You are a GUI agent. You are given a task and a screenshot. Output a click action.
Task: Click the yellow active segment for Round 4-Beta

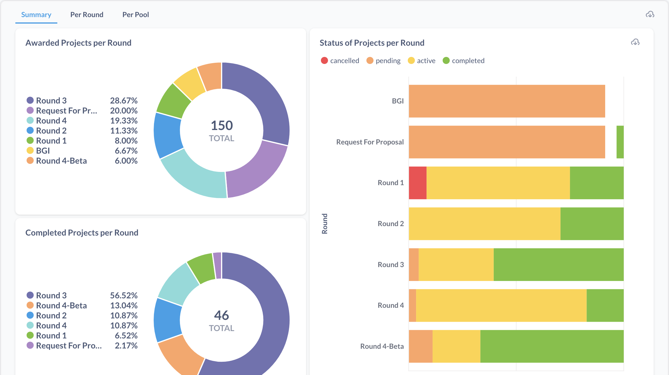[457, 346]
